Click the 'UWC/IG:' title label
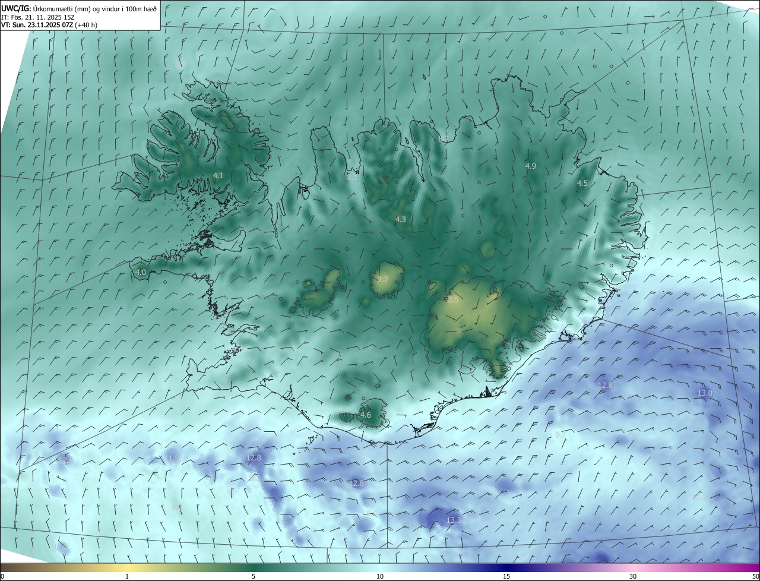This screenshot has height=581, width=760. coord(15,9)
